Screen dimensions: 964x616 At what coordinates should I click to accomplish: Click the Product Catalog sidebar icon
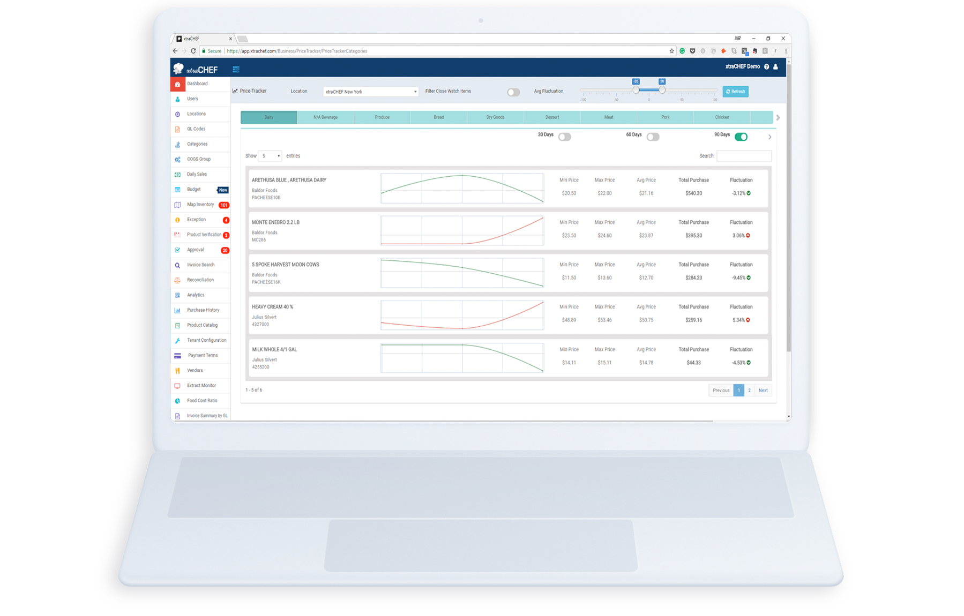(178, 325)
